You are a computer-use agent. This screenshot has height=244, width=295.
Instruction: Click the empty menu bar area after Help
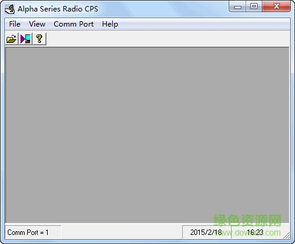(x=205, y=24)
